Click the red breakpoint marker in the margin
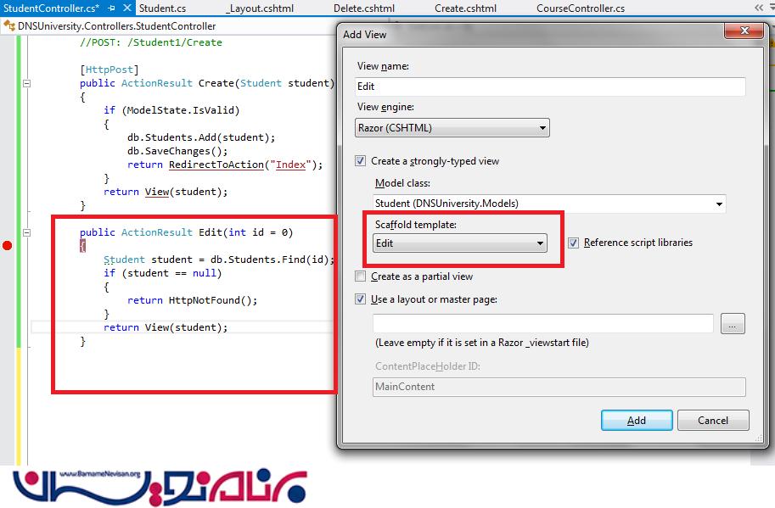Screen dimensions: 775x508 (x=8, y=246)
